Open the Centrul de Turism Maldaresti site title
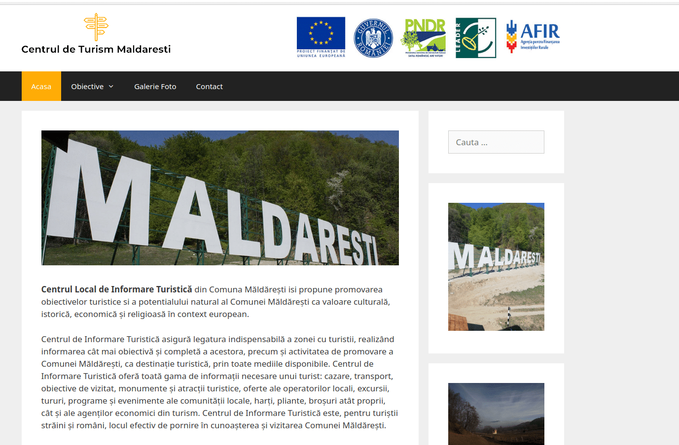 click(x=96, y=49)
